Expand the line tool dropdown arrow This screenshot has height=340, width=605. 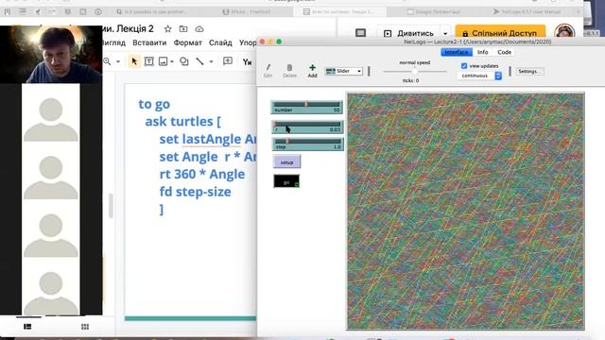tap(211, 61)
